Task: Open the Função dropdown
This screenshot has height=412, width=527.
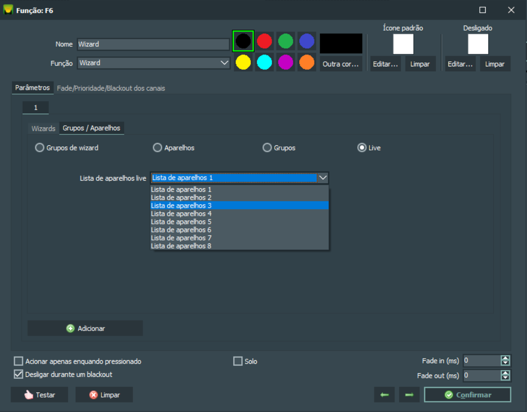Action: pos(153,63)
